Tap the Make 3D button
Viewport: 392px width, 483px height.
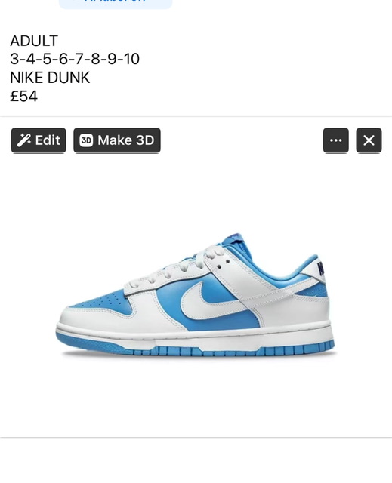coord(117,140)
